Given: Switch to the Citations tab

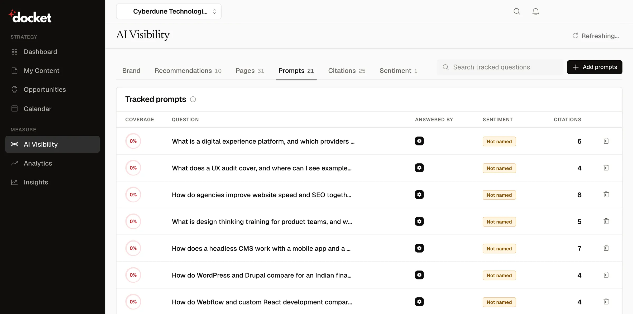Looking at the screenshot, I should [347, 71].
